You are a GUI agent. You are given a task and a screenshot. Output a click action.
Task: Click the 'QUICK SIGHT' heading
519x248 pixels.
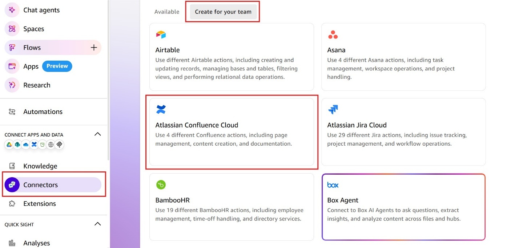coord(19,224)
